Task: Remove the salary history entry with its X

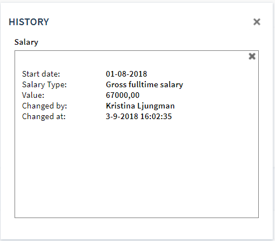Action: [252, 56]
